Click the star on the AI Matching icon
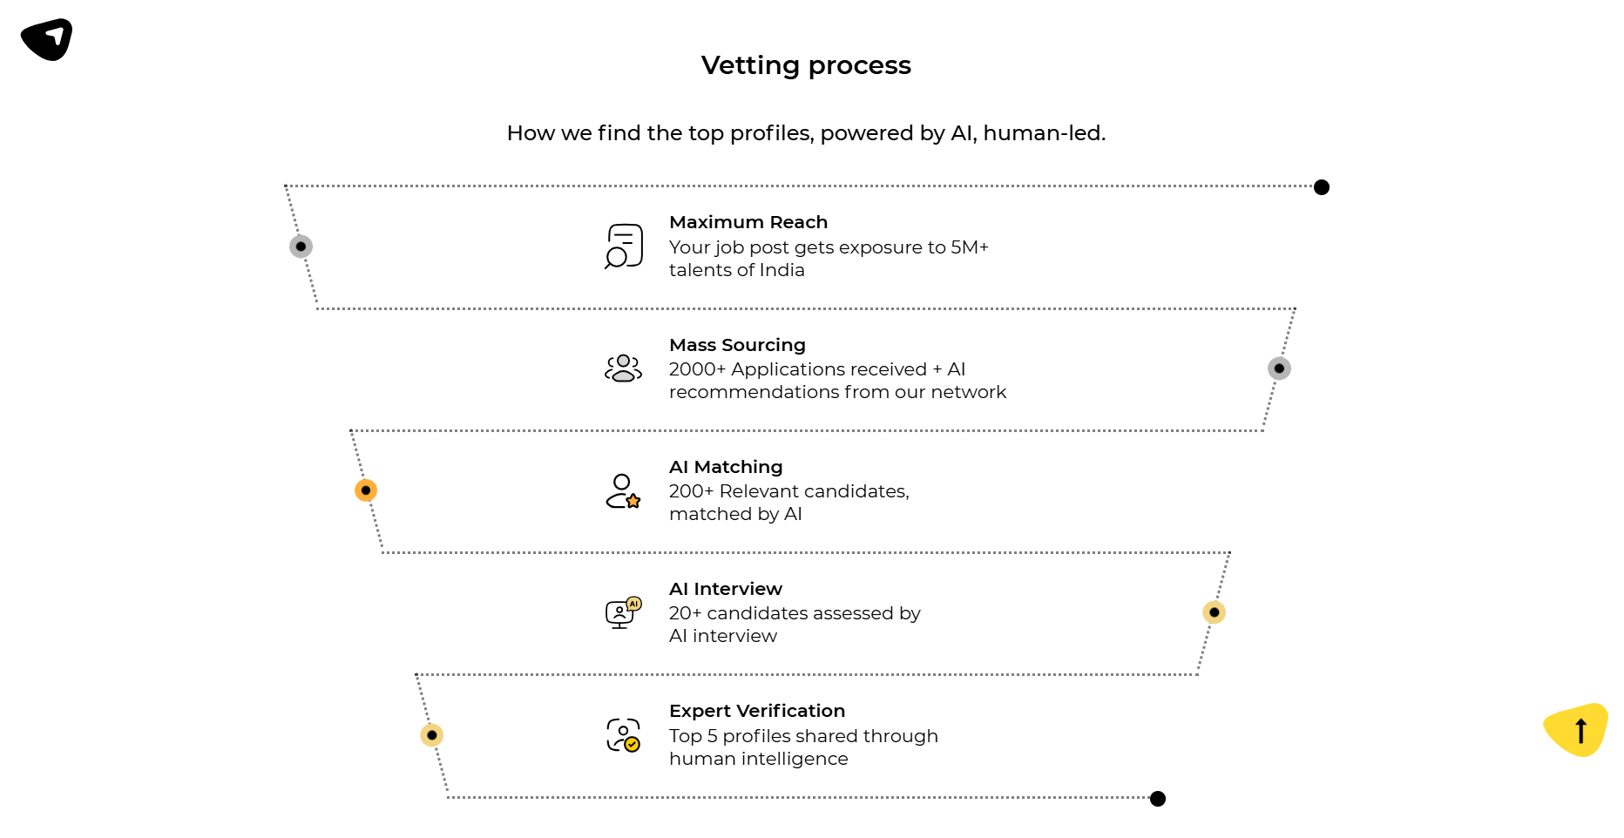 [633, 501]
